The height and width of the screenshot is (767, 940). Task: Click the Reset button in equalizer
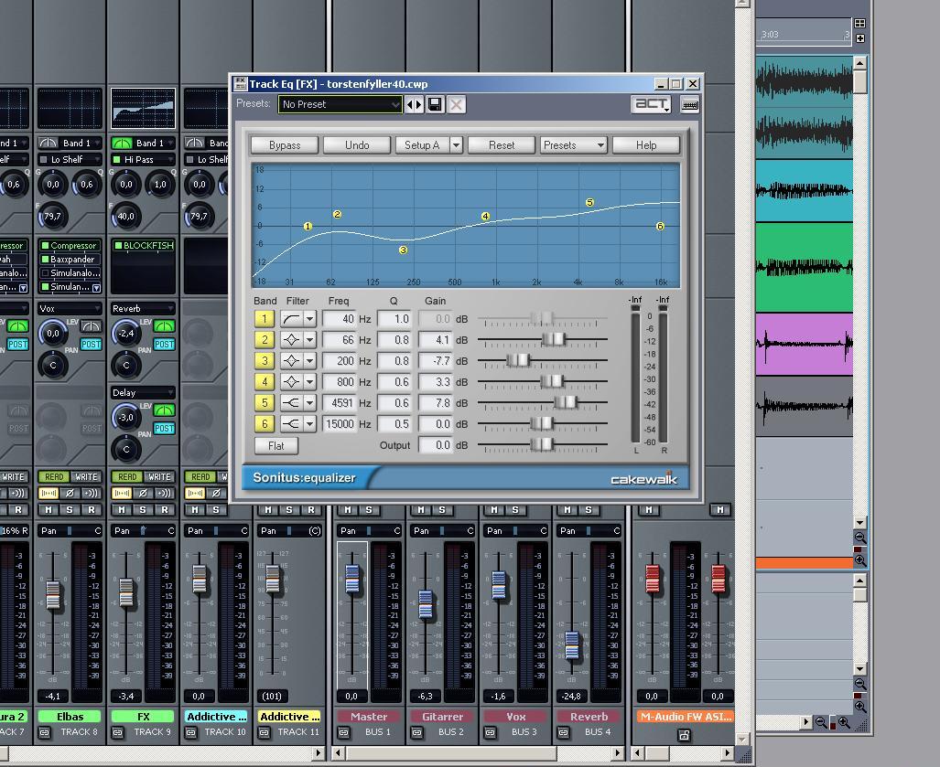tap(502, 144)
